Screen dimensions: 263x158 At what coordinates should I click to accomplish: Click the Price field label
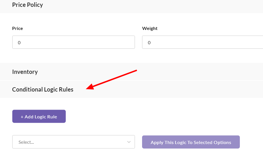pos(17,29)
